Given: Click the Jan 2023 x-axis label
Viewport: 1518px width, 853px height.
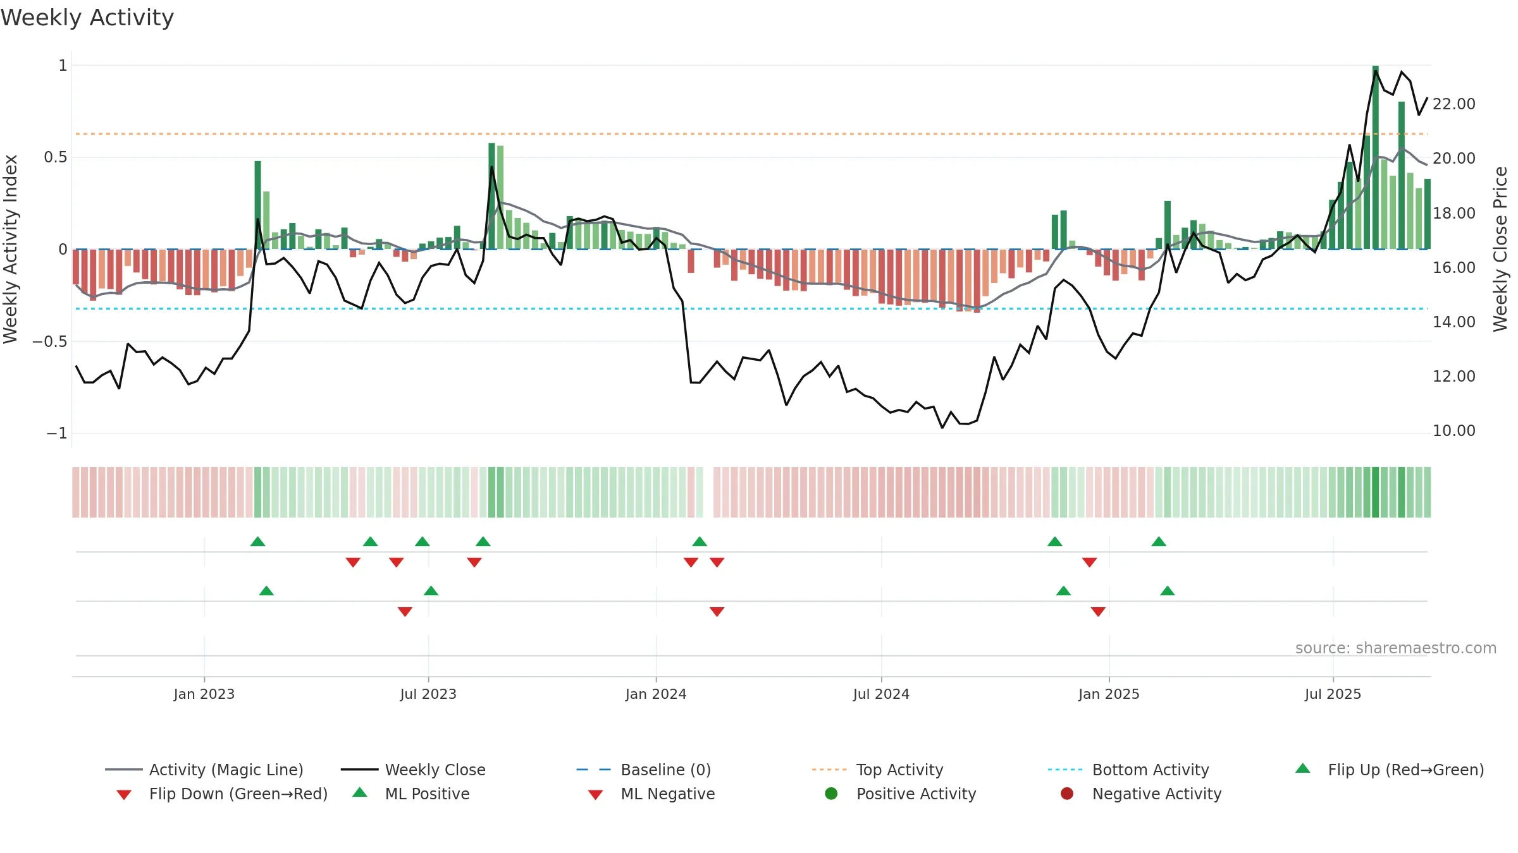Looking at the screenshot, I should point(204,694).
